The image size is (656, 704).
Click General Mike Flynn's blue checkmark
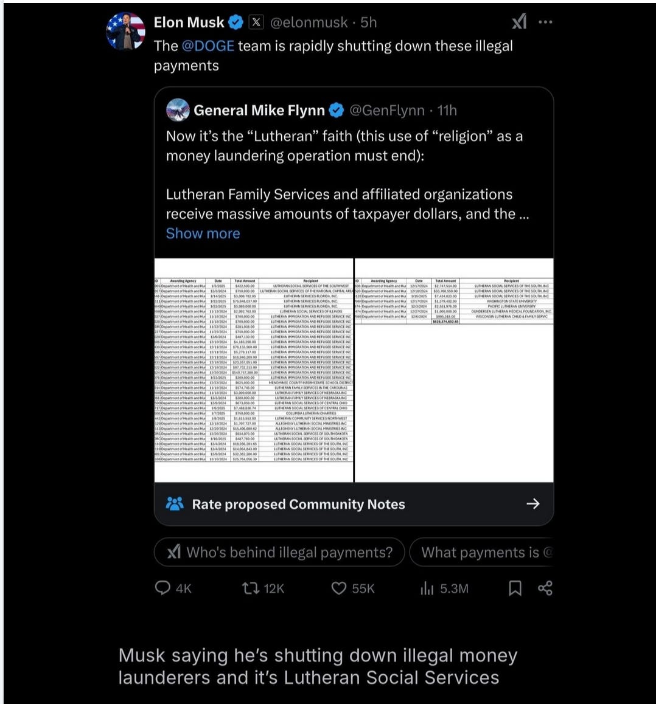(x=337, y=111)
